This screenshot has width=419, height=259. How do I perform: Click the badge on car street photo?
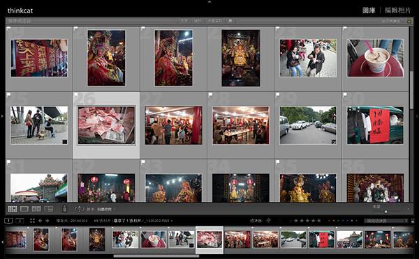pos(334,142)
